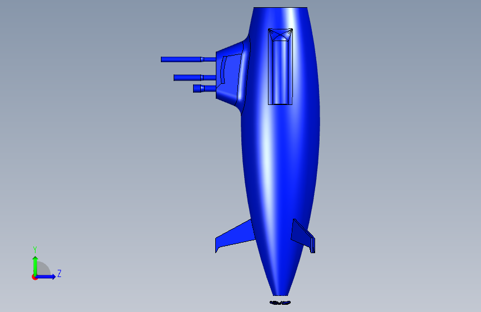Select the longest top gun barrel
Screen dimensions: 481x312
189,59
